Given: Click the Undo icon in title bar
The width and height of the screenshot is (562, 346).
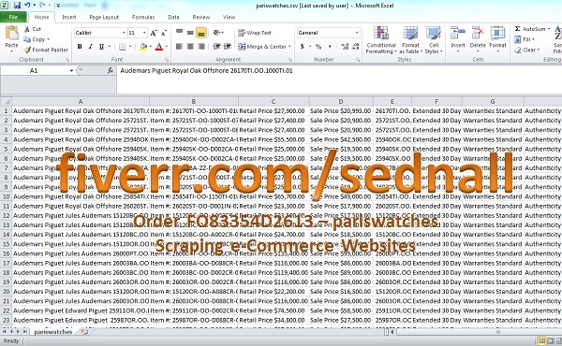Looking at the screenshot, I should point(27,6).
